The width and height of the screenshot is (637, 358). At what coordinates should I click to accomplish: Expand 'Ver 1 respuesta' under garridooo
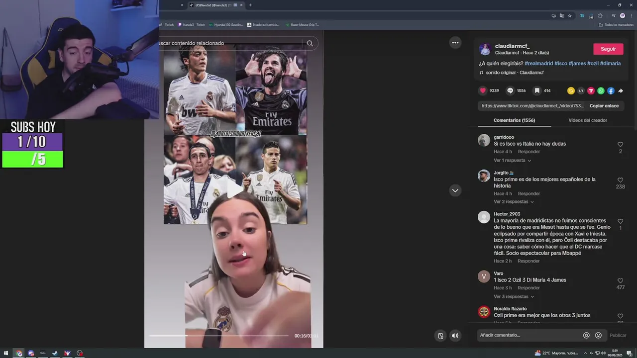(512, 161)
